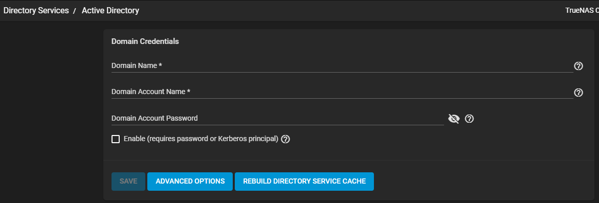Select the Active Directory breadcrumb

click(x=110, y=11)
